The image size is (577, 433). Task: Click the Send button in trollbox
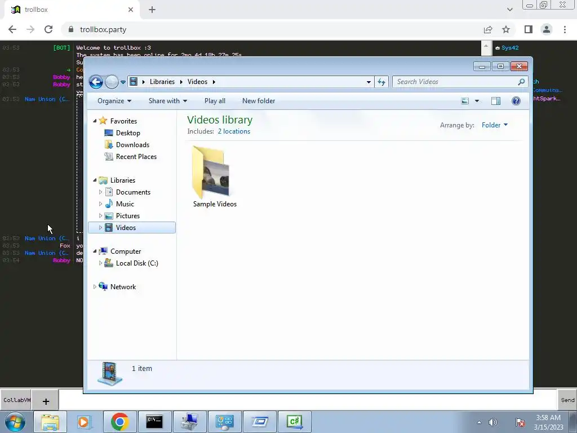[x=567, y=400]
